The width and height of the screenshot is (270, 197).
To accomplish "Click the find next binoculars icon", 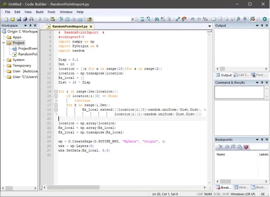I will (245, 19).
